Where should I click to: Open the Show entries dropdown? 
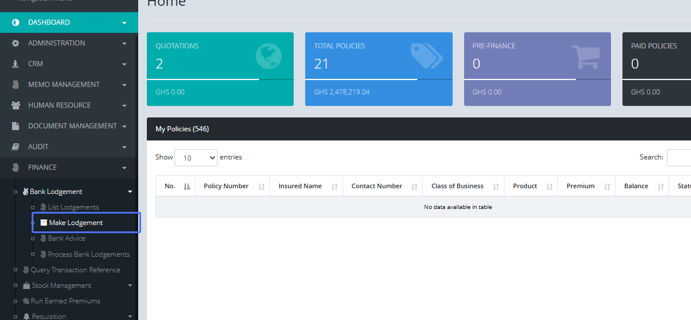tap(196, 158)
